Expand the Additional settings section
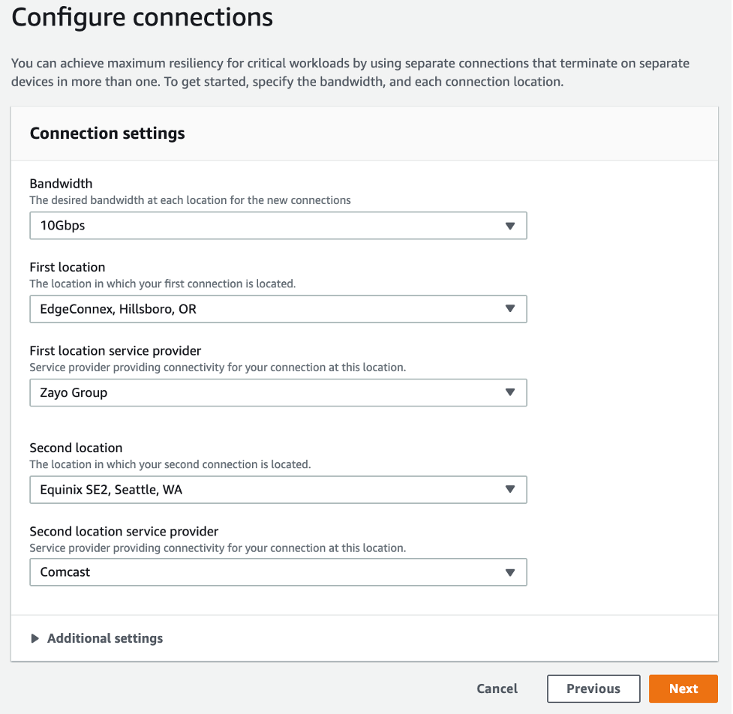Screen dimensions: 733x714 tap(96, 638)
